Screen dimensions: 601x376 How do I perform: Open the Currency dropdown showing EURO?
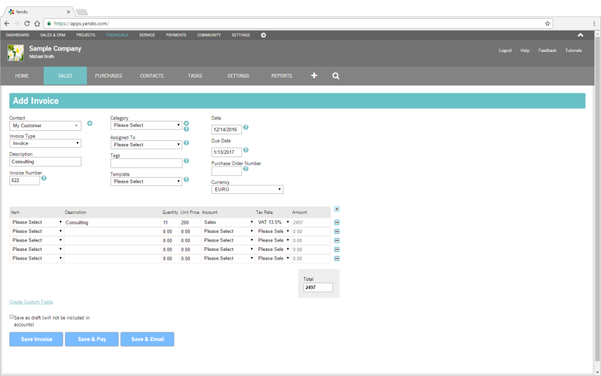tap(247, 189)
